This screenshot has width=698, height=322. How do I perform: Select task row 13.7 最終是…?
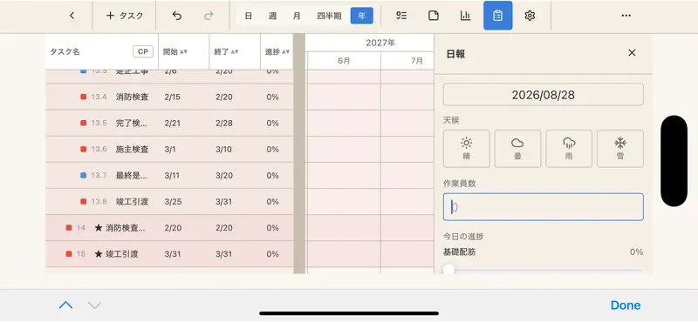click(169, 176)
